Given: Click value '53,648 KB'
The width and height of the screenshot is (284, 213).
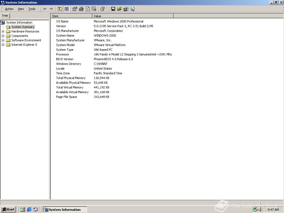Looking at the screenshot, I should (x=100, y=83).
